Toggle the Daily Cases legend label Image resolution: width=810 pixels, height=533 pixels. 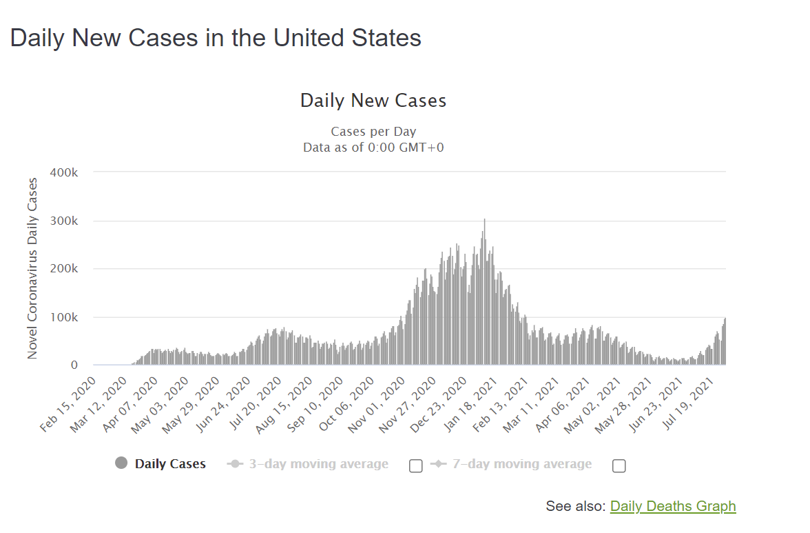(170, 464)
